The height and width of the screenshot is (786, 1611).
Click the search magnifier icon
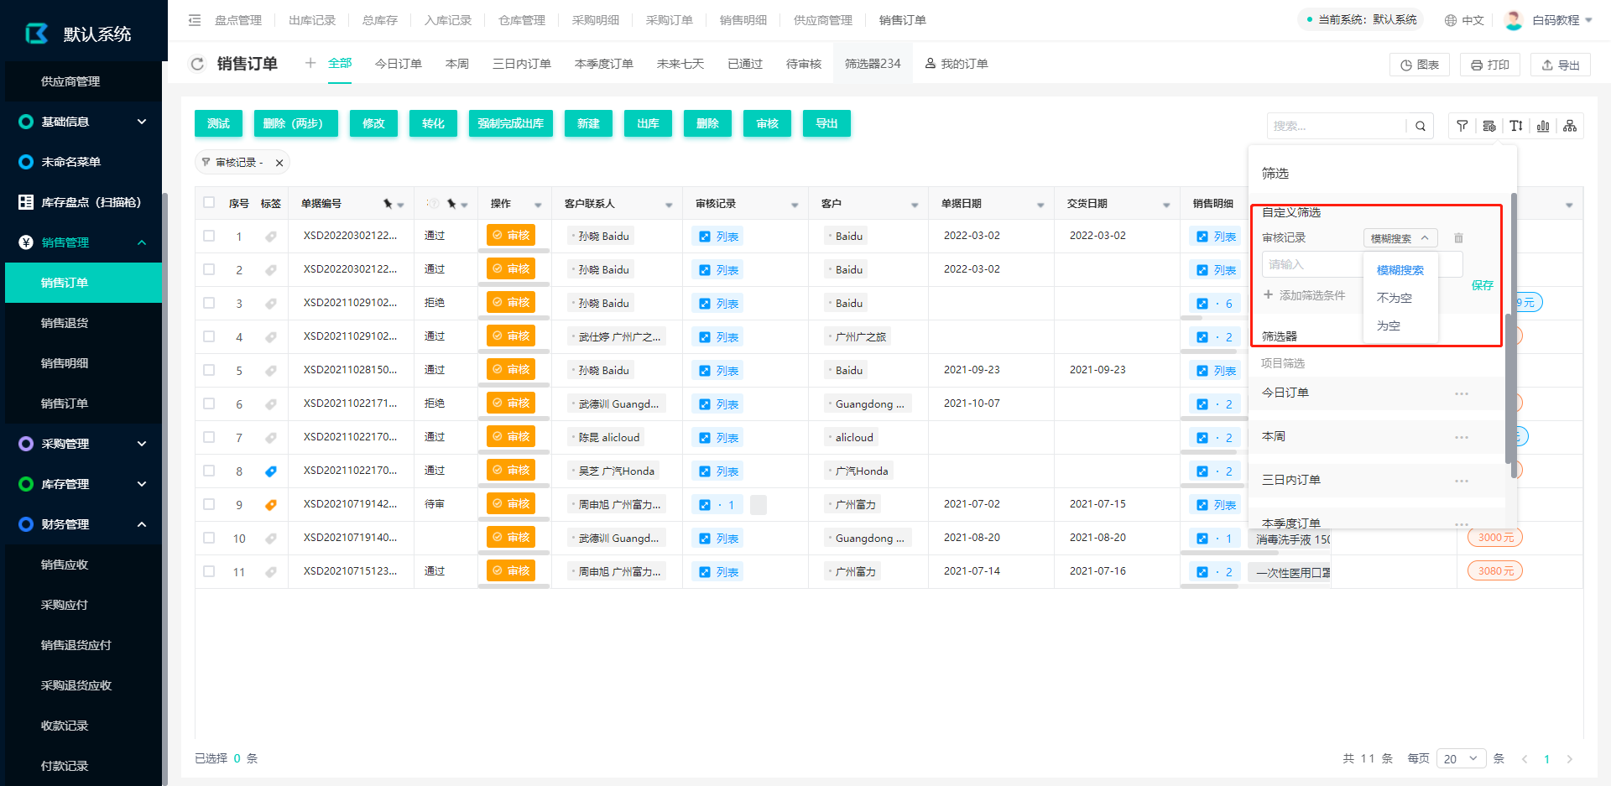click(1421, 126)
